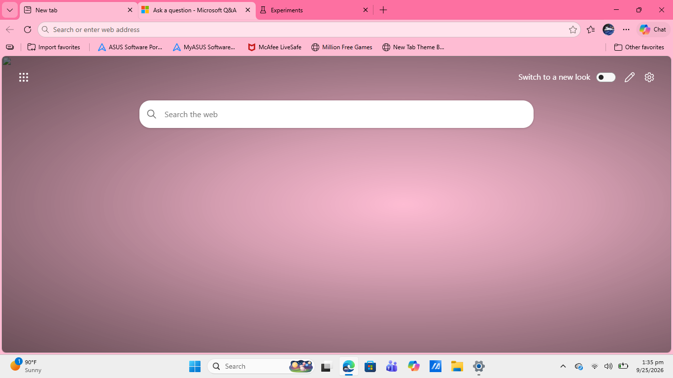Show hidden system tray icons
The width and height of the screenshot is (673, 378).
[x=563, y=366]
